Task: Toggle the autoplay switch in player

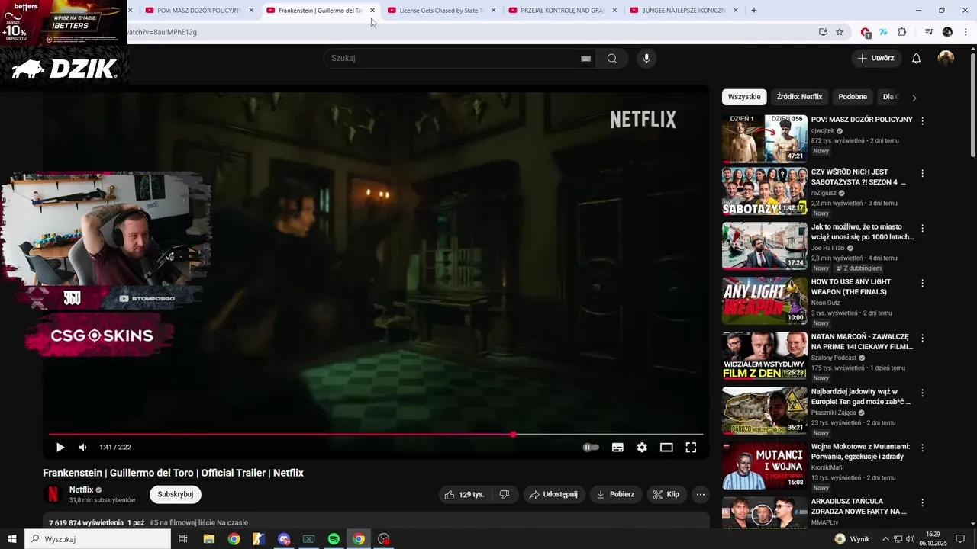Action: [591, 448]
